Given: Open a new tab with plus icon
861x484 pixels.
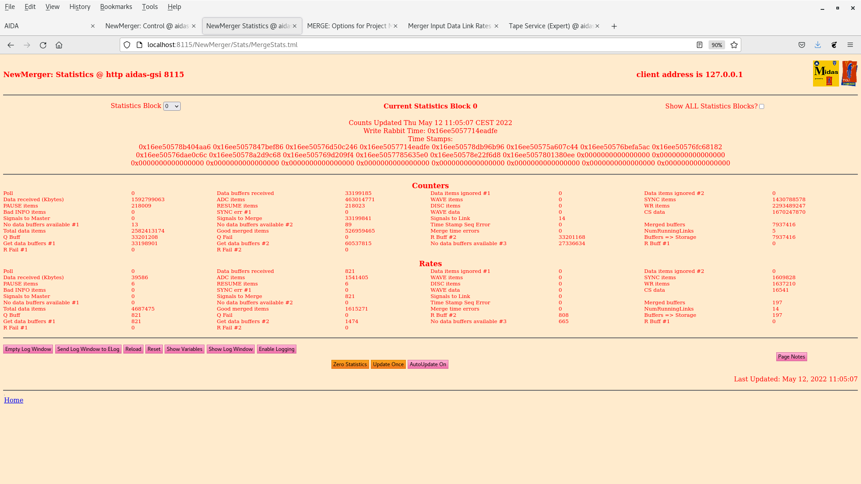Looking at the screenshot, I should [x=614, y=26].
